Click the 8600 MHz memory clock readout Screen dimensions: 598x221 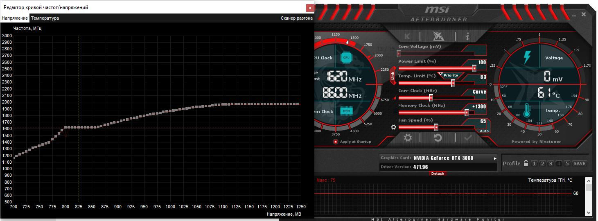coord(342,93)
